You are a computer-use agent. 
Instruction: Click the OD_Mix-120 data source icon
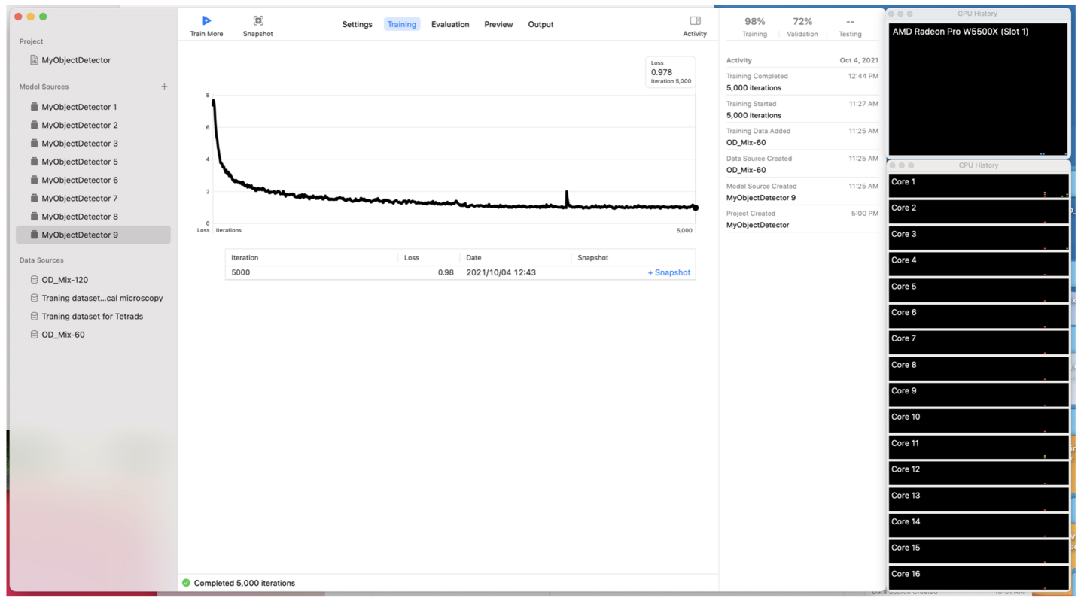[x=34, y=280]
